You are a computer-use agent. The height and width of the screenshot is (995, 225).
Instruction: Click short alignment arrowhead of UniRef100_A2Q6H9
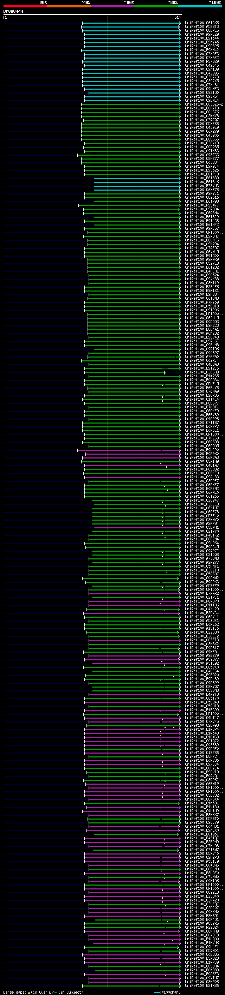pos(165,372)
